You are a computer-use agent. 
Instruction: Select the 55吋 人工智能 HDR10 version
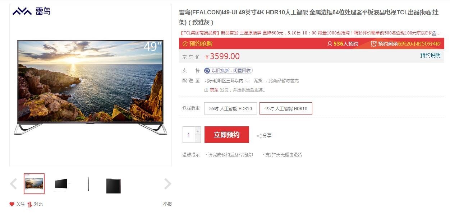pos(230,108)
